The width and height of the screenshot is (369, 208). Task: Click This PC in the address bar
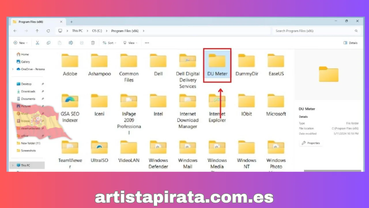coord(77,31)
